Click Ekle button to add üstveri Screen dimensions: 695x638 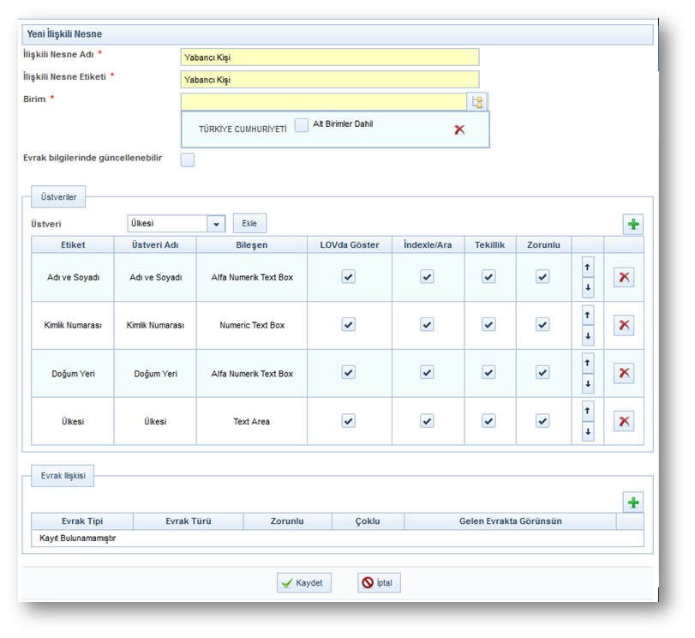249,223
